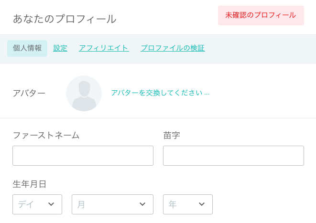Click the chevron arrow in デイ dropdown
Image resolution: width=316 pixels, height=223 pixels.
(51, 204)
